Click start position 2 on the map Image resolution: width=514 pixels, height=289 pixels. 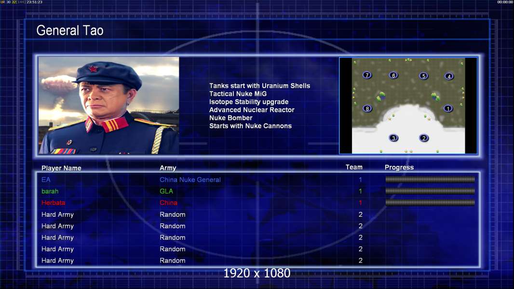tap(423, 138)
